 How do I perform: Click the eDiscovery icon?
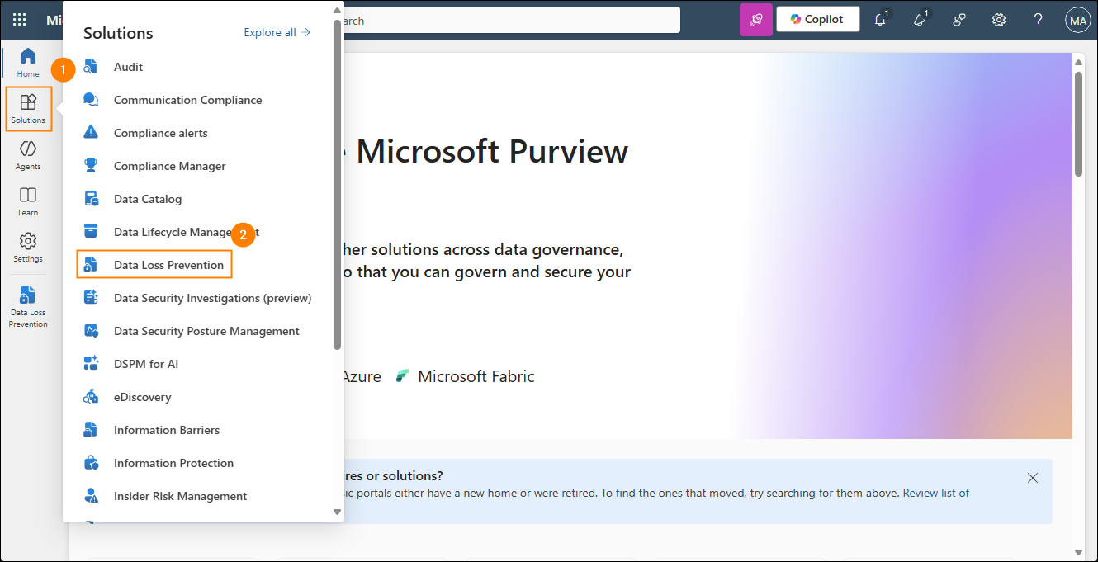click(x=91, y=397)
